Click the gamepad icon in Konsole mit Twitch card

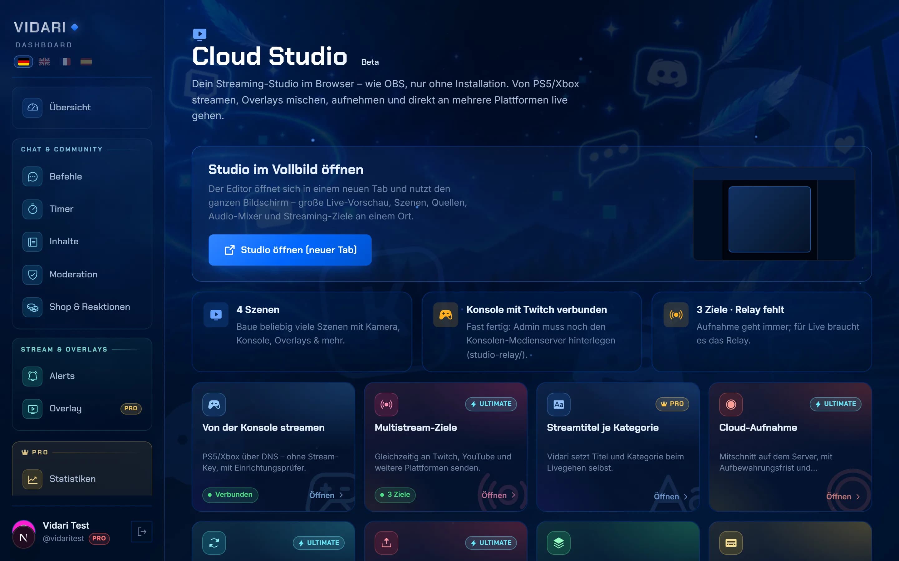pos(446,315)
